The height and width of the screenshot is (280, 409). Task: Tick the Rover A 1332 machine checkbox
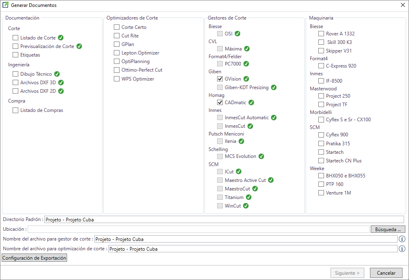(321, 33)
